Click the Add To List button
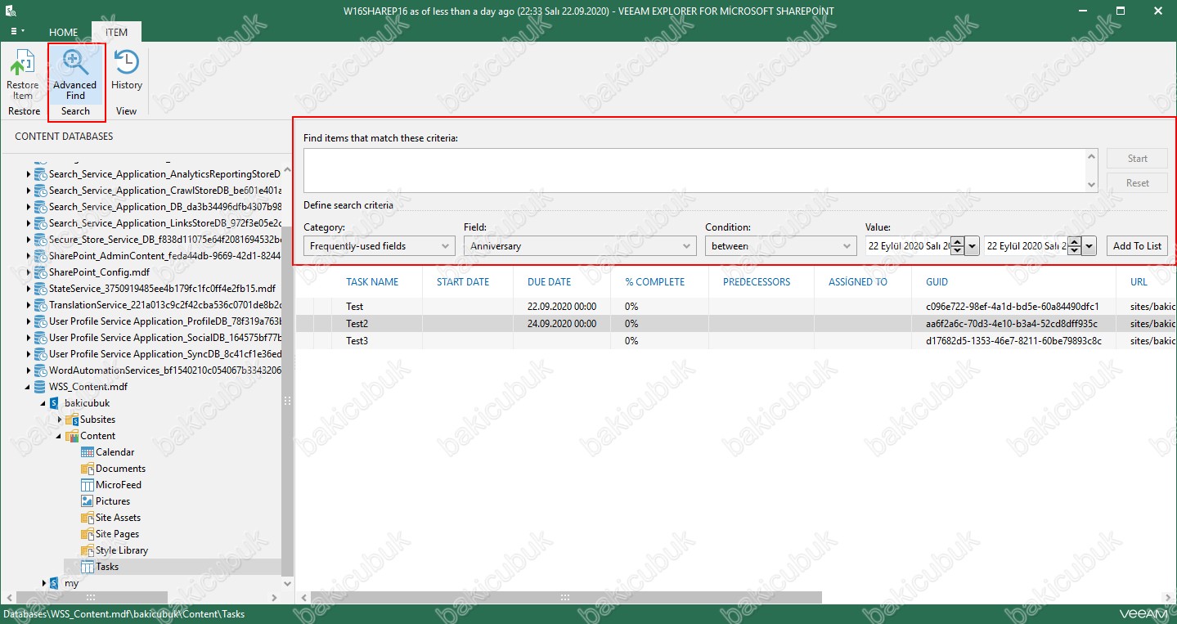This screenshot has width=1177, height=624. (x=1137, y=245)
